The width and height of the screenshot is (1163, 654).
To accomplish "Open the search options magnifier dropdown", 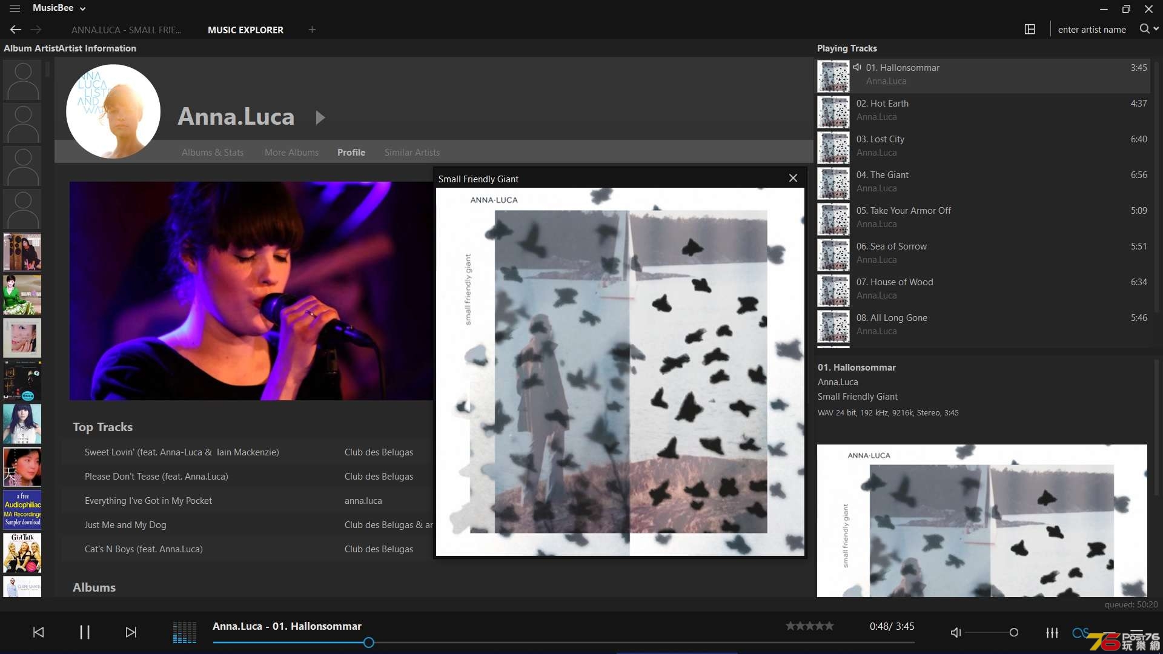I will tap(1149, 28).
